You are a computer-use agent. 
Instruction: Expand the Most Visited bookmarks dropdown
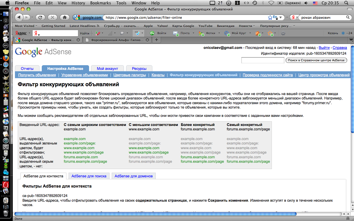(26, 26)
